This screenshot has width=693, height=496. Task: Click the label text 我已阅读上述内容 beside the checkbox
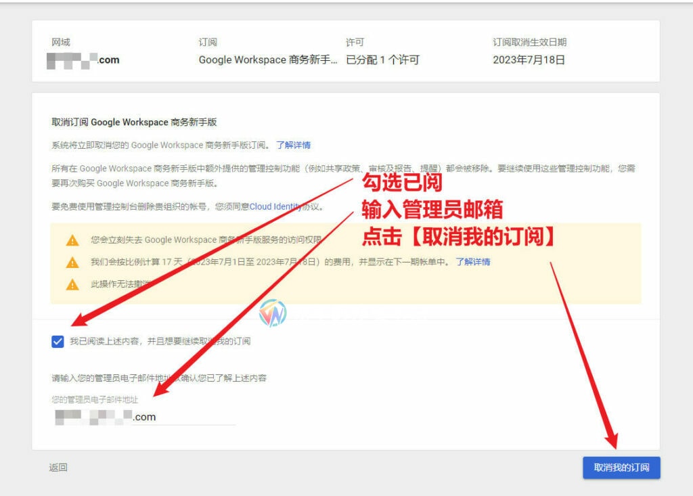pos(160,342)
